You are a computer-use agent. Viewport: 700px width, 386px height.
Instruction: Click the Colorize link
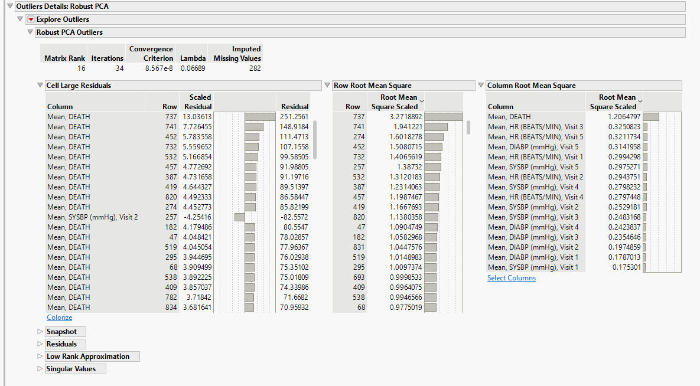60,318
